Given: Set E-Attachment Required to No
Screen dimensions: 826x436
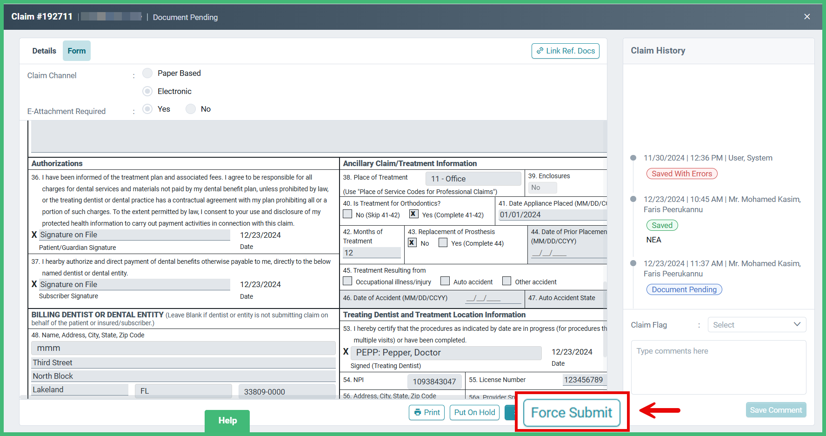Looking at the screenshot, I should [191, 108].
